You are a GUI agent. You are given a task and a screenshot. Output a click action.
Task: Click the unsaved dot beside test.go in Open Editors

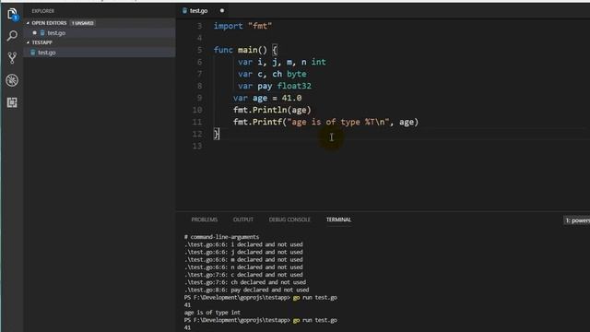tap(35, 33)
